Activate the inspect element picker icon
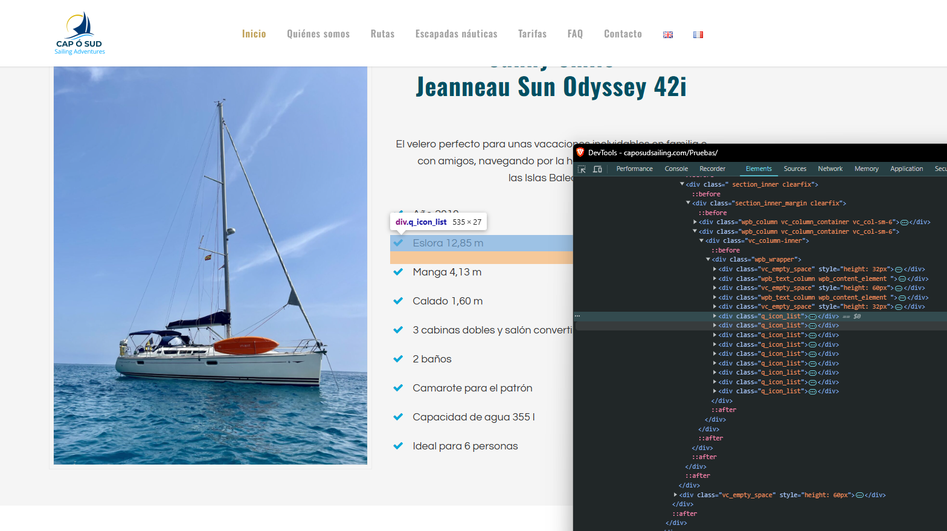The width and height of the screenshot is (947, 531). coord(582,169)
